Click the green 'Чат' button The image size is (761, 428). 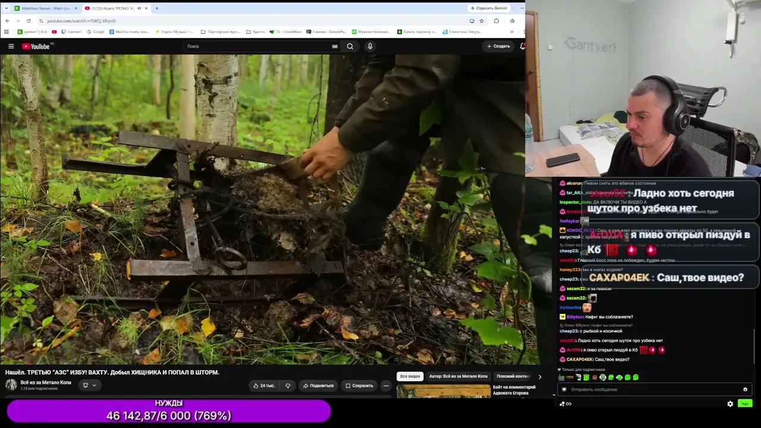(x=744, y=404)
